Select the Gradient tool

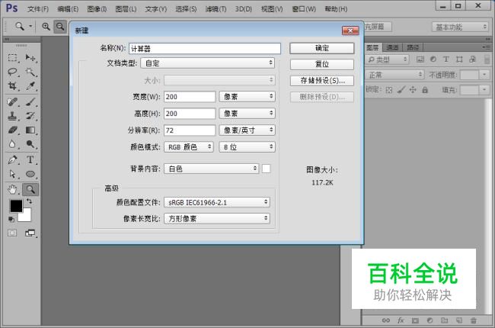click(x=30, y=130)
